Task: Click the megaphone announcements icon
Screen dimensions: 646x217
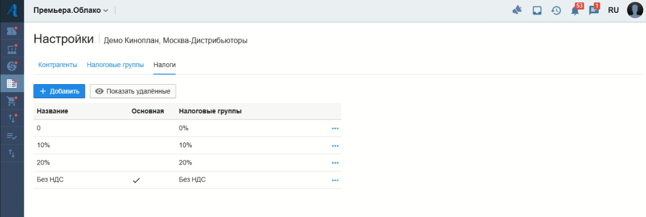Action: pos(517,10)
